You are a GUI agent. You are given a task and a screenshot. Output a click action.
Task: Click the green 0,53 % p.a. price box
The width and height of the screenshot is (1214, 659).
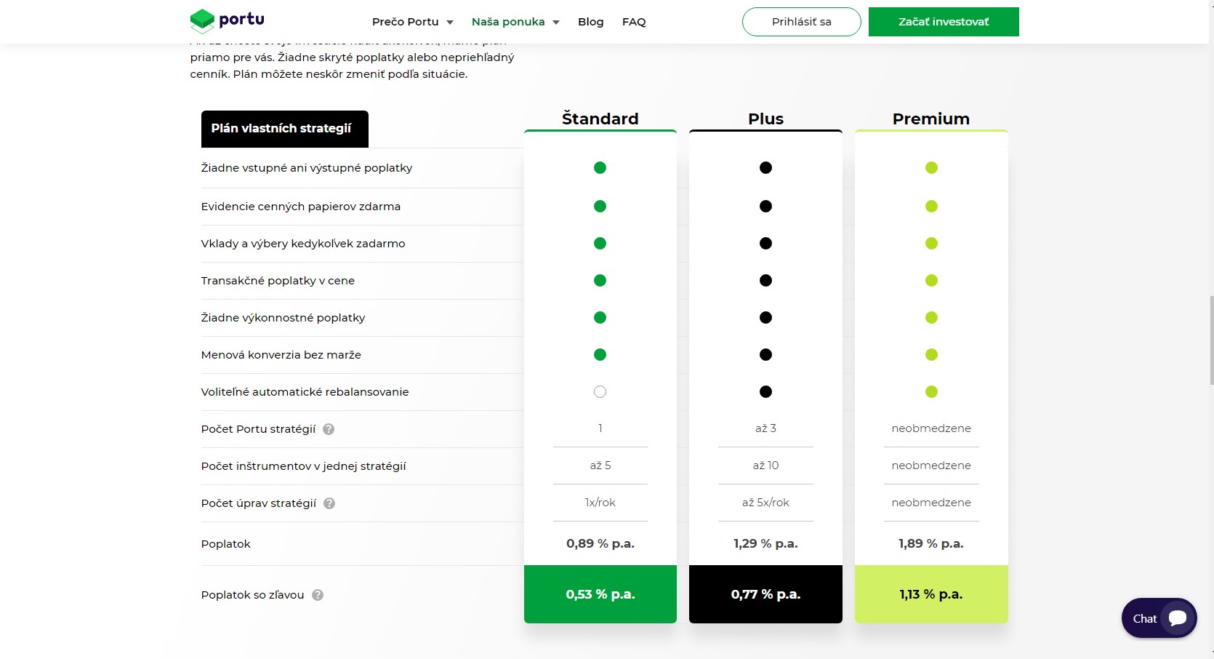pyautogui.click(x=600, y=594)
